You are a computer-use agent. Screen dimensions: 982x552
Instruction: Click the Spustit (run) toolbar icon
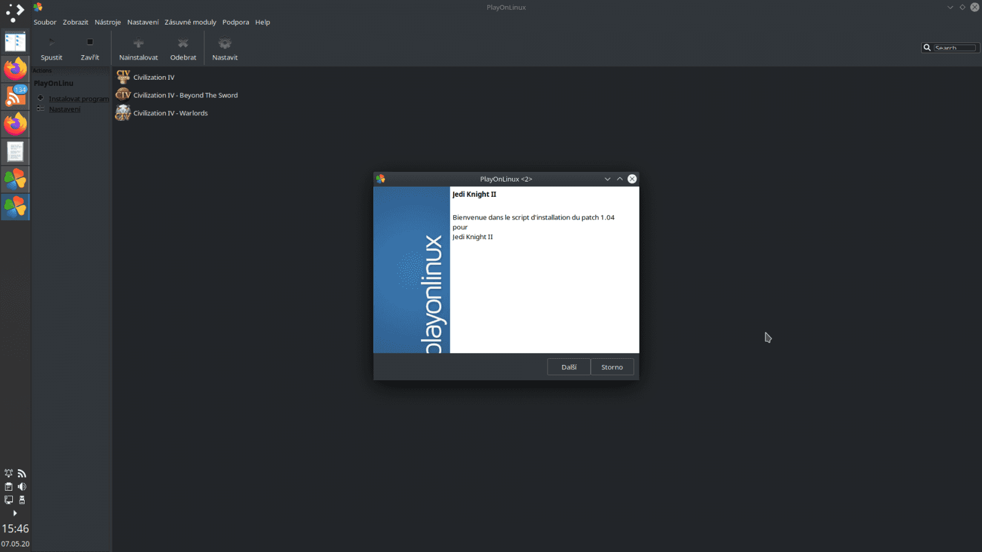tap(52, 42)
